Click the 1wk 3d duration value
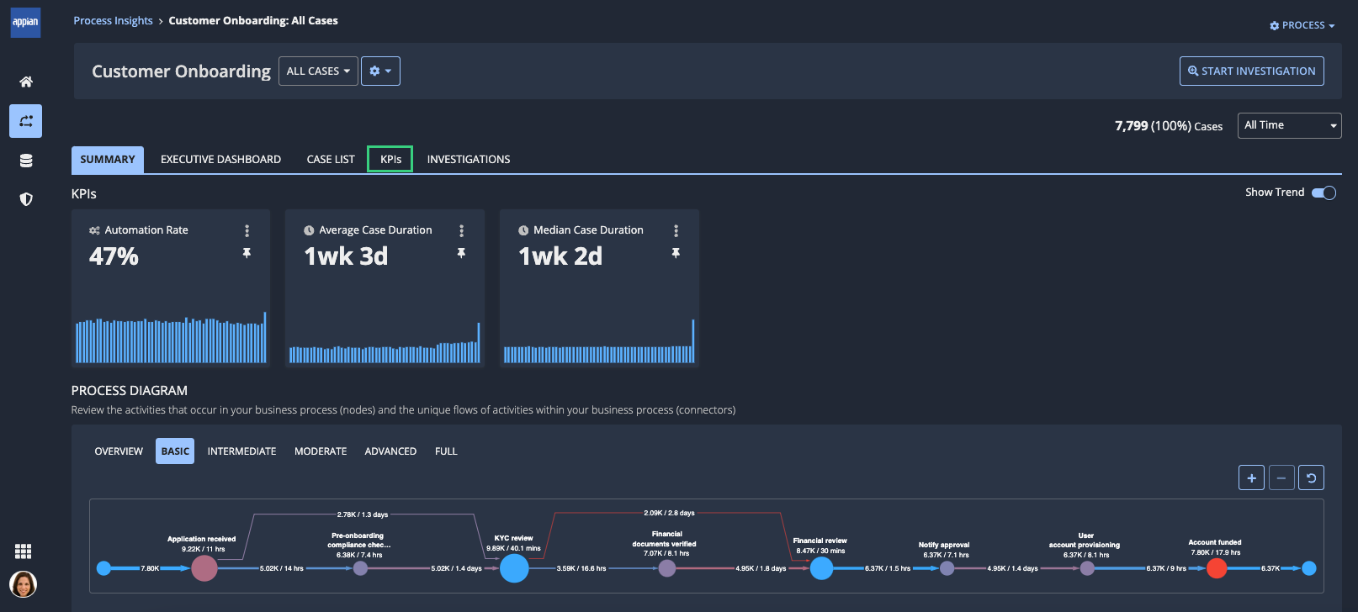The height and width of the screenshot is (612, 1358). [x=346, y=256]
